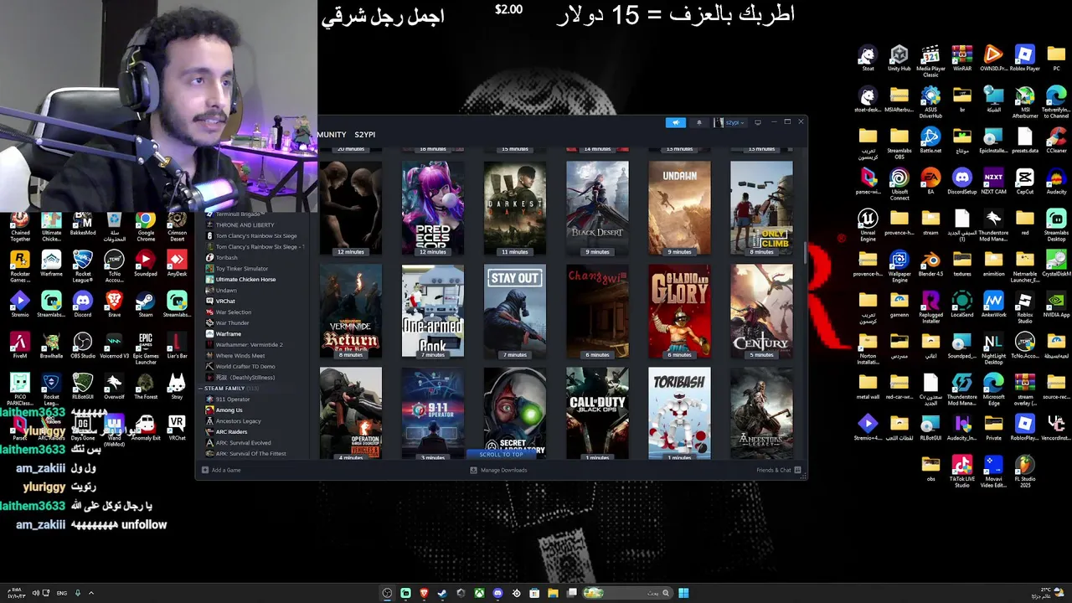This screenshot has height=603, width=1072.
Task: Open Epic Games Launcher desktop shortcut
Action: pos(146,349)
